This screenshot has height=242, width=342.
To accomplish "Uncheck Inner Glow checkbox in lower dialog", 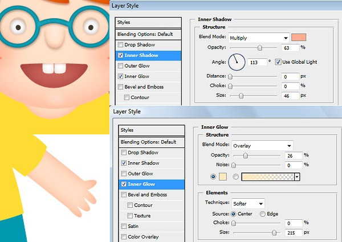I will tap(124, 184).
